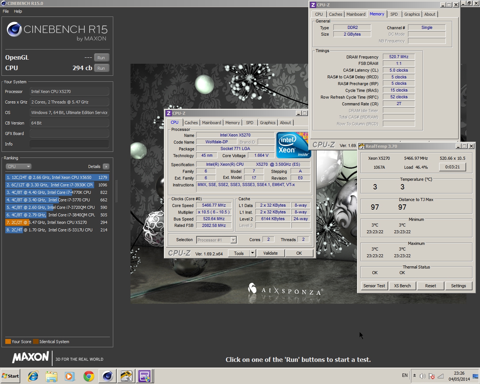Open the Internet Explorer taskbar icon
This screenshot has width=480, height=384.
(x=33, y=376)
